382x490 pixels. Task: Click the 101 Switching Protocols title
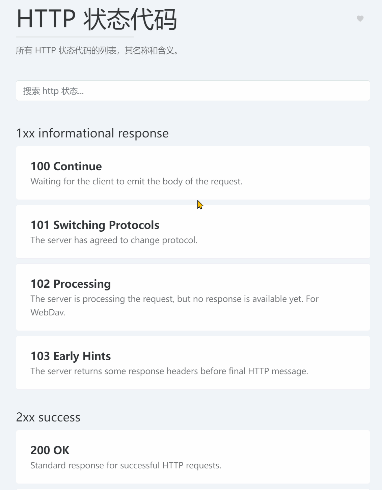(95, 225)
